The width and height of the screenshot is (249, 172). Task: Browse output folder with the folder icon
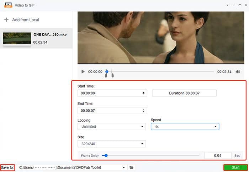click(x=131, y=167)
